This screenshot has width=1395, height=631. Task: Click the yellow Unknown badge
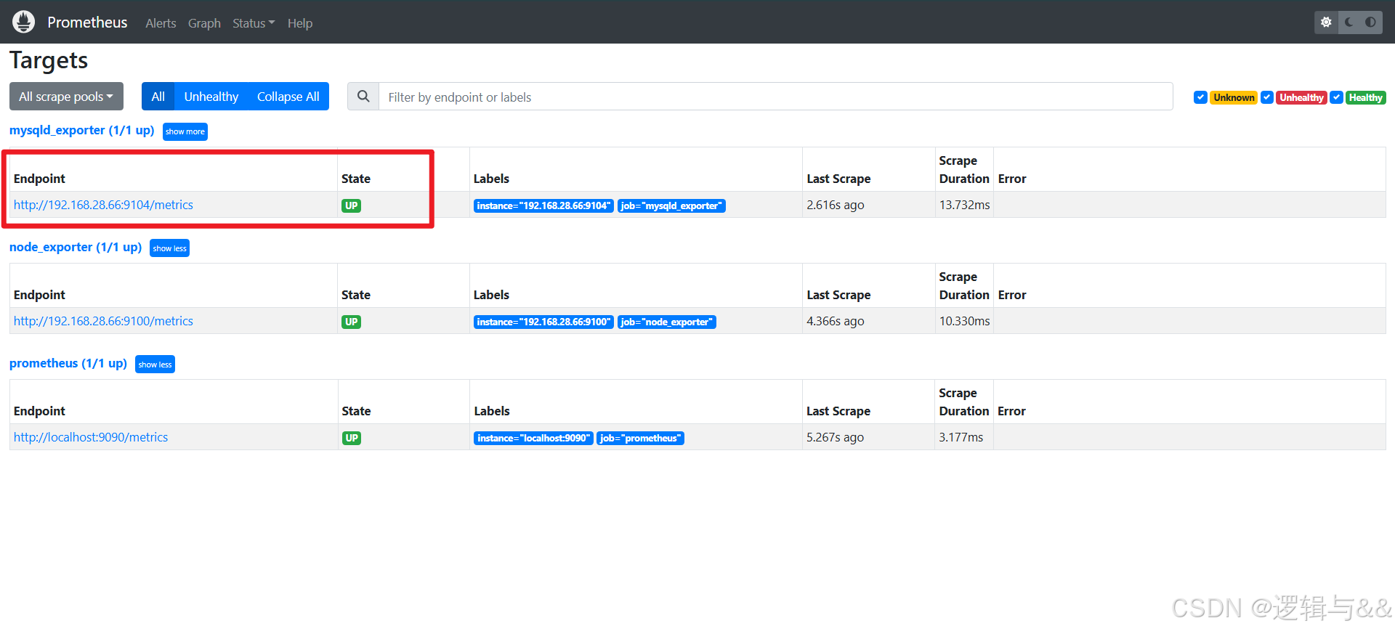pyautogui.click(x=1234, y=97)
